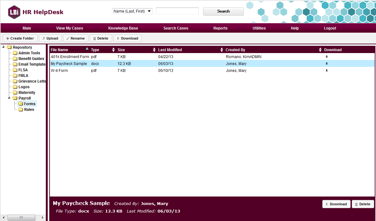The height and width of the screenshot is (221, 376).
Task: Open the Main menu
Action: 27,28
